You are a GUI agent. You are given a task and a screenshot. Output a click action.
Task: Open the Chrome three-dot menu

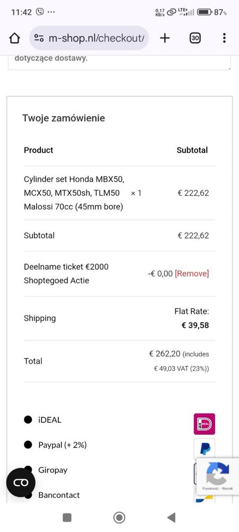224,38
